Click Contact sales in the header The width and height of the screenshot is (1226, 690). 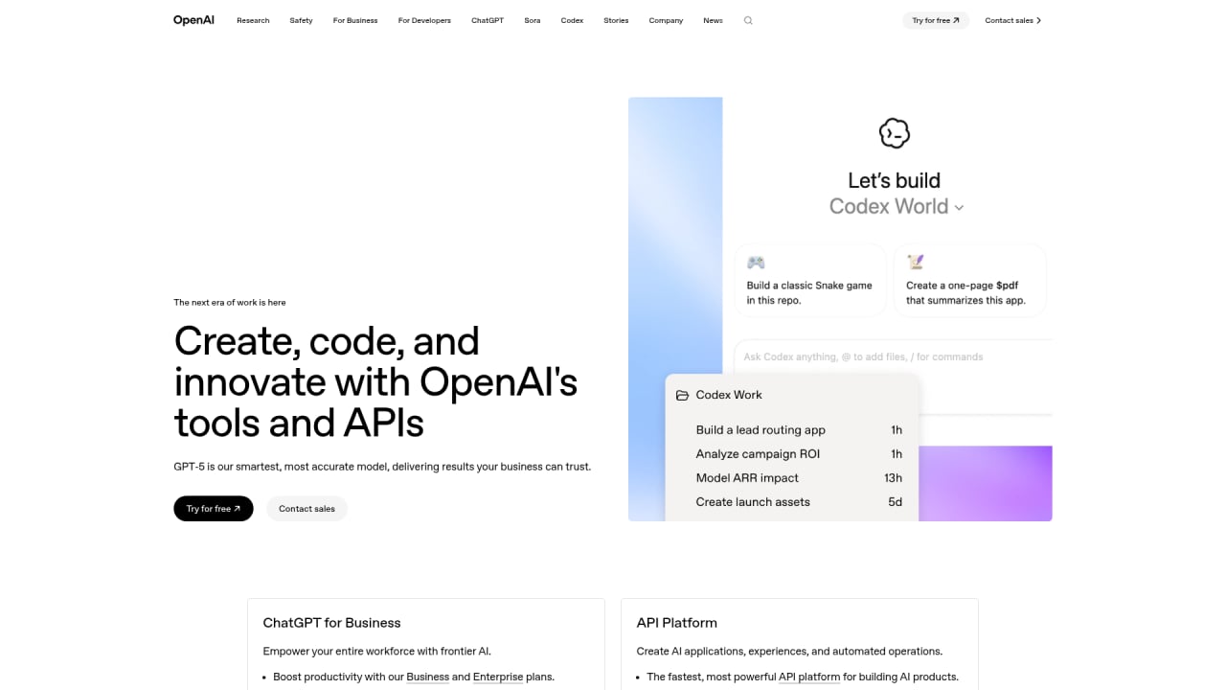click(1012, 20)
